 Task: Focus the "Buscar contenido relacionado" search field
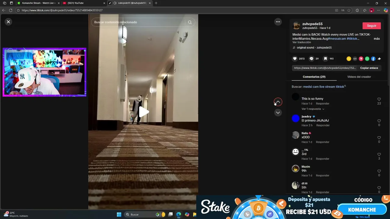point(139,22)
